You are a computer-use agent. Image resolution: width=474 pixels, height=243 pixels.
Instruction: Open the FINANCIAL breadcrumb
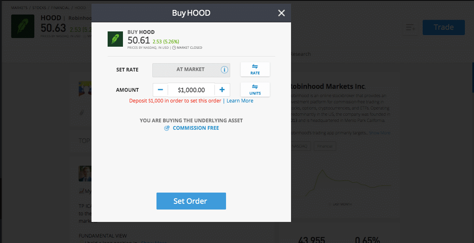(x=60, y=7)
